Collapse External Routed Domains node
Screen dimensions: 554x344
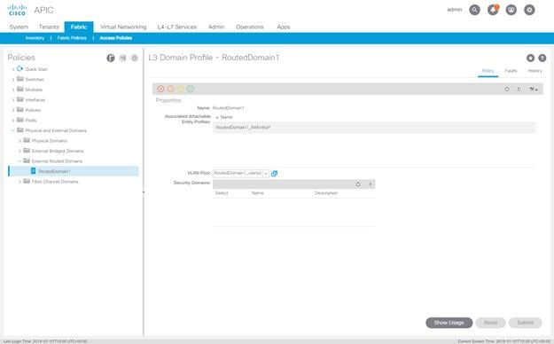coord(20,161)
